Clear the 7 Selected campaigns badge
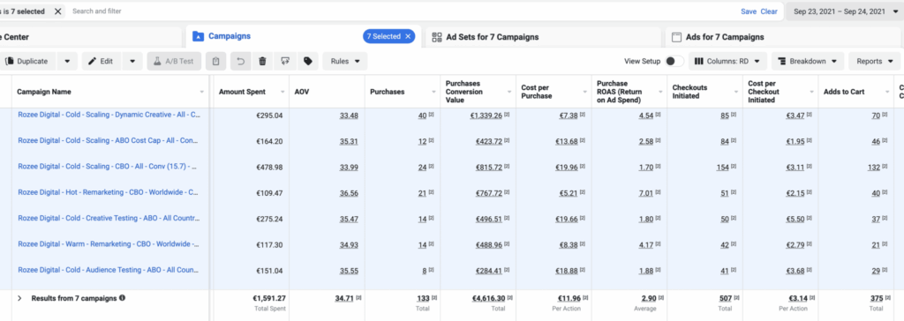 [x=408, y=36]
